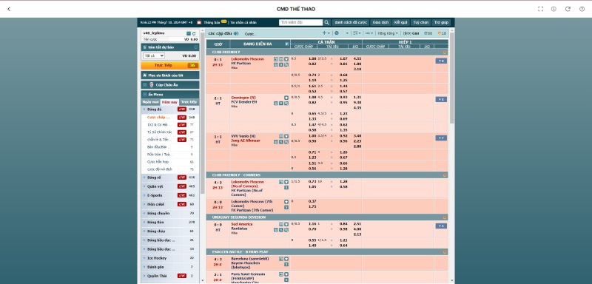Open the message icon beside username
The height and width of the screenshot is (284, 592).
point(189,33)
